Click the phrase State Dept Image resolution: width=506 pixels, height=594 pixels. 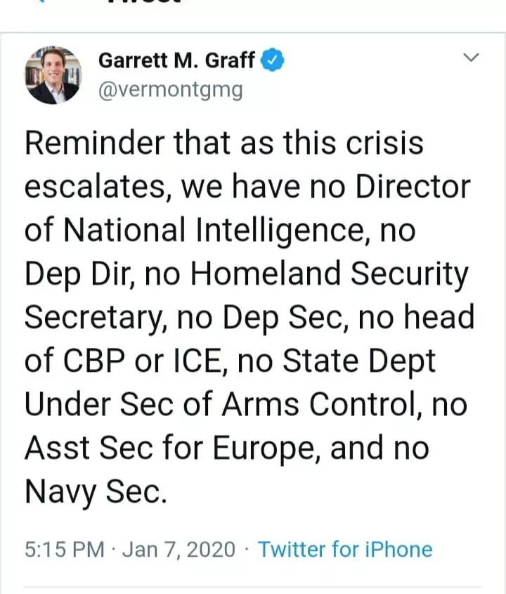click(360, 361)
